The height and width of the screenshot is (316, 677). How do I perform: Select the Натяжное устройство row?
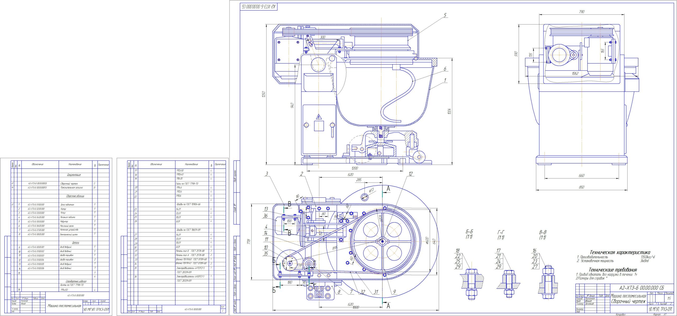(x=60, y=230)
